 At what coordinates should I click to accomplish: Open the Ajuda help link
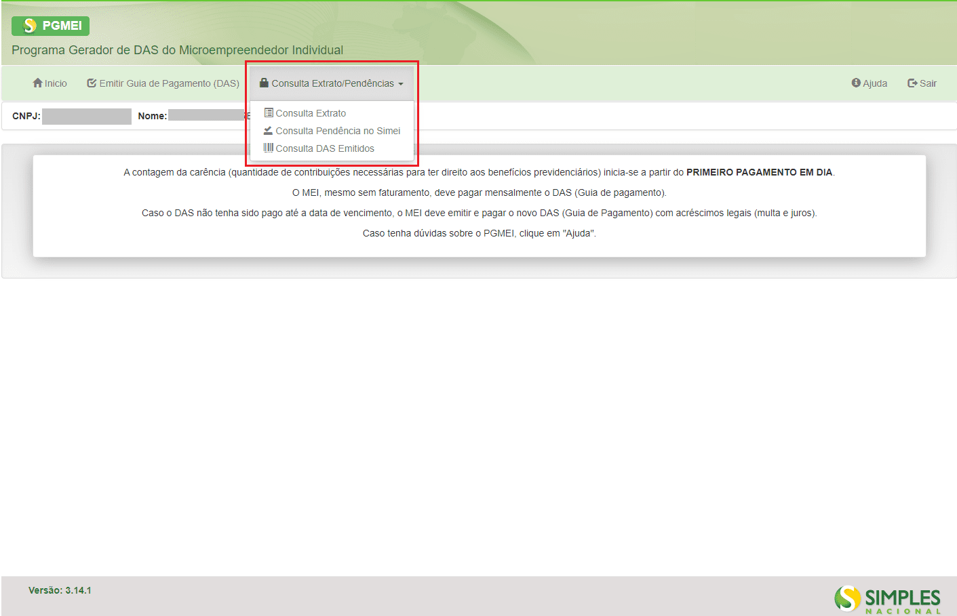(875, 83)
